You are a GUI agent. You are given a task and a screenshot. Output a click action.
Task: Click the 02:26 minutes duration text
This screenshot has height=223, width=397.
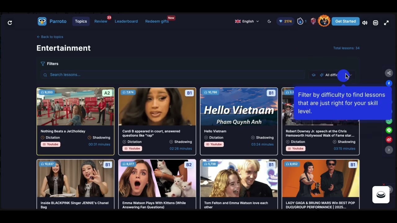point(181,149)
